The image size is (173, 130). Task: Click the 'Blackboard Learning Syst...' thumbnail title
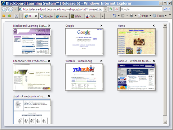(30, 26)
